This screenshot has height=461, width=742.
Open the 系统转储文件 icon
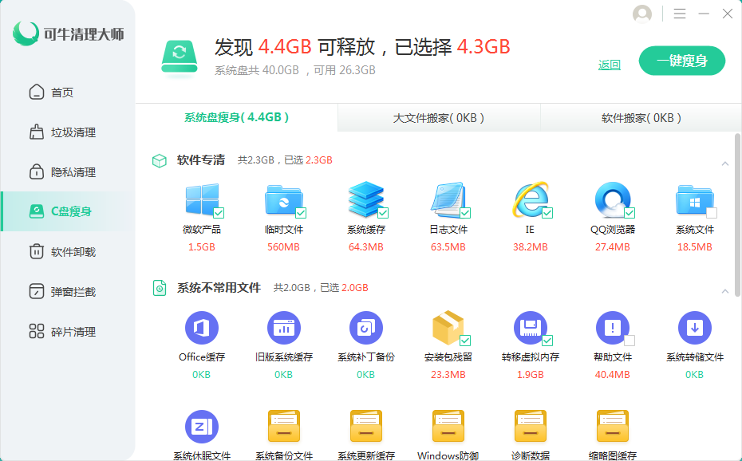694,328
